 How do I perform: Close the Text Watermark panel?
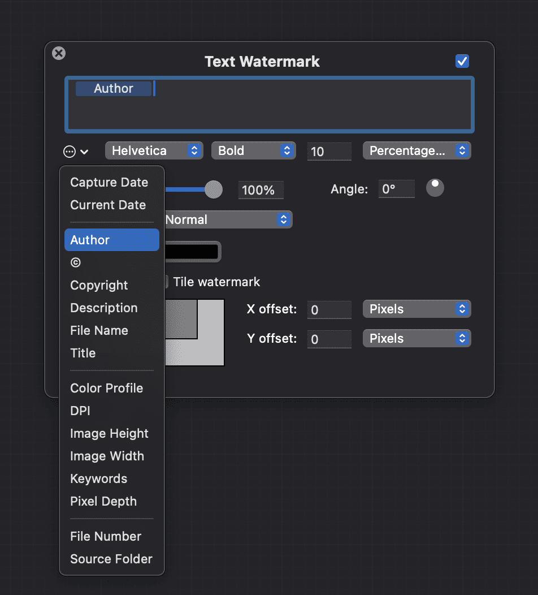click(59, 53)
